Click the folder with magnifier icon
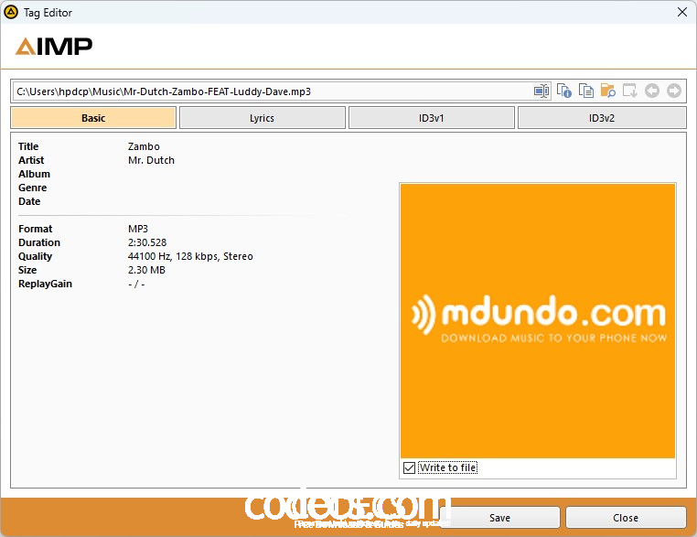This screenshot has height=537, width=697. point(607,91)
